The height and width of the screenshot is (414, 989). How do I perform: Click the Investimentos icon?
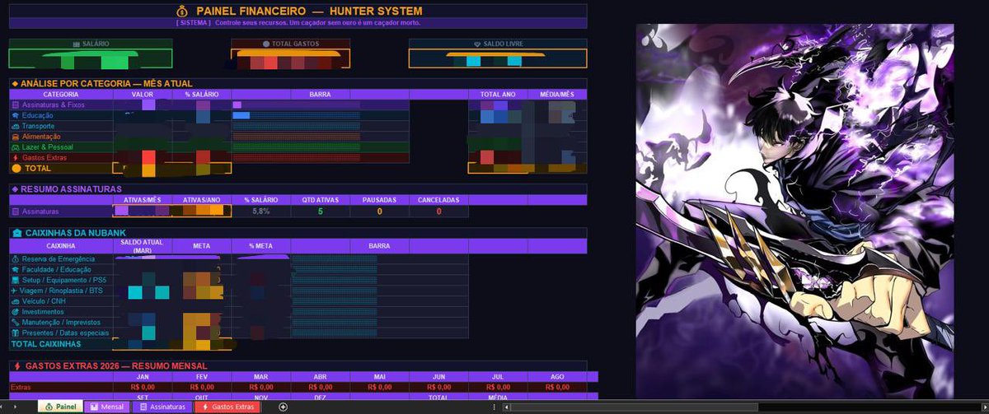pyautogui.click(x=15, y=312)
